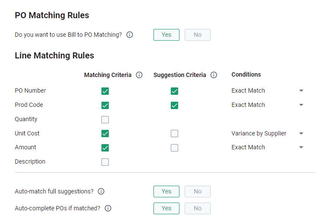The height and width of the screenshot is (219, 316).
Task: Open info icon for Auto-match full suggestions
Action: 101,191
